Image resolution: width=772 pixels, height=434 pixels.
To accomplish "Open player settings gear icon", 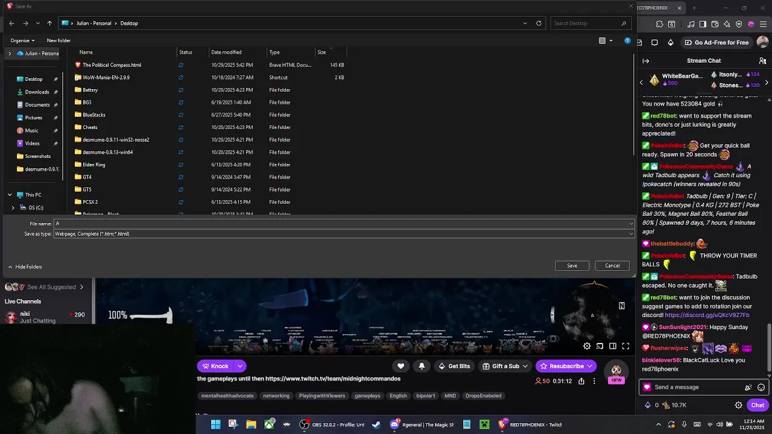I will pyautogui.click(x=587, y=346).
